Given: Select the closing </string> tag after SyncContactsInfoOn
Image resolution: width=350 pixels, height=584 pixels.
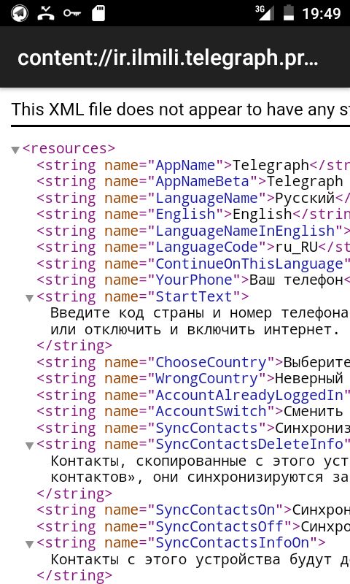Looking at the screenshot, I should [74, 576].
